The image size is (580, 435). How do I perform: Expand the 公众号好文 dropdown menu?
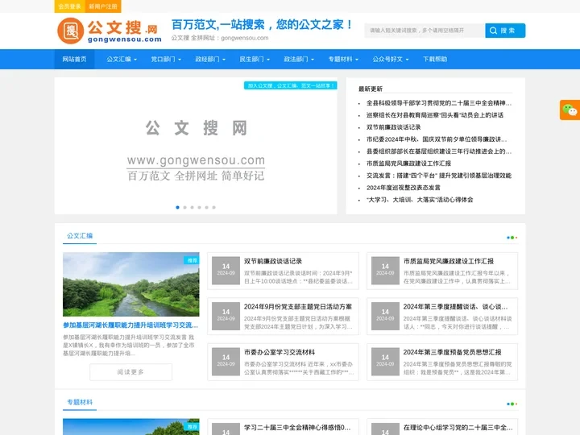point(391,59)
